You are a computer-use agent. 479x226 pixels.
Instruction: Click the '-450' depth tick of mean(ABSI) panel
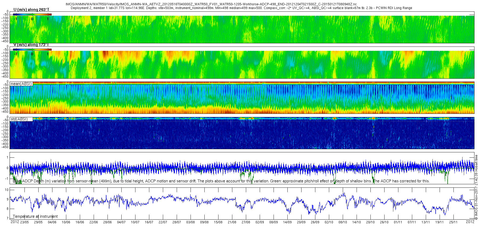pyautogui.click(x=5, y=112)
